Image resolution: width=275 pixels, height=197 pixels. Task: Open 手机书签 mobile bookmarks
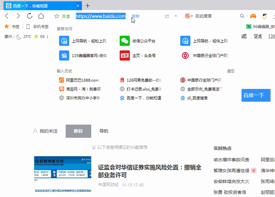click(37, 27)
